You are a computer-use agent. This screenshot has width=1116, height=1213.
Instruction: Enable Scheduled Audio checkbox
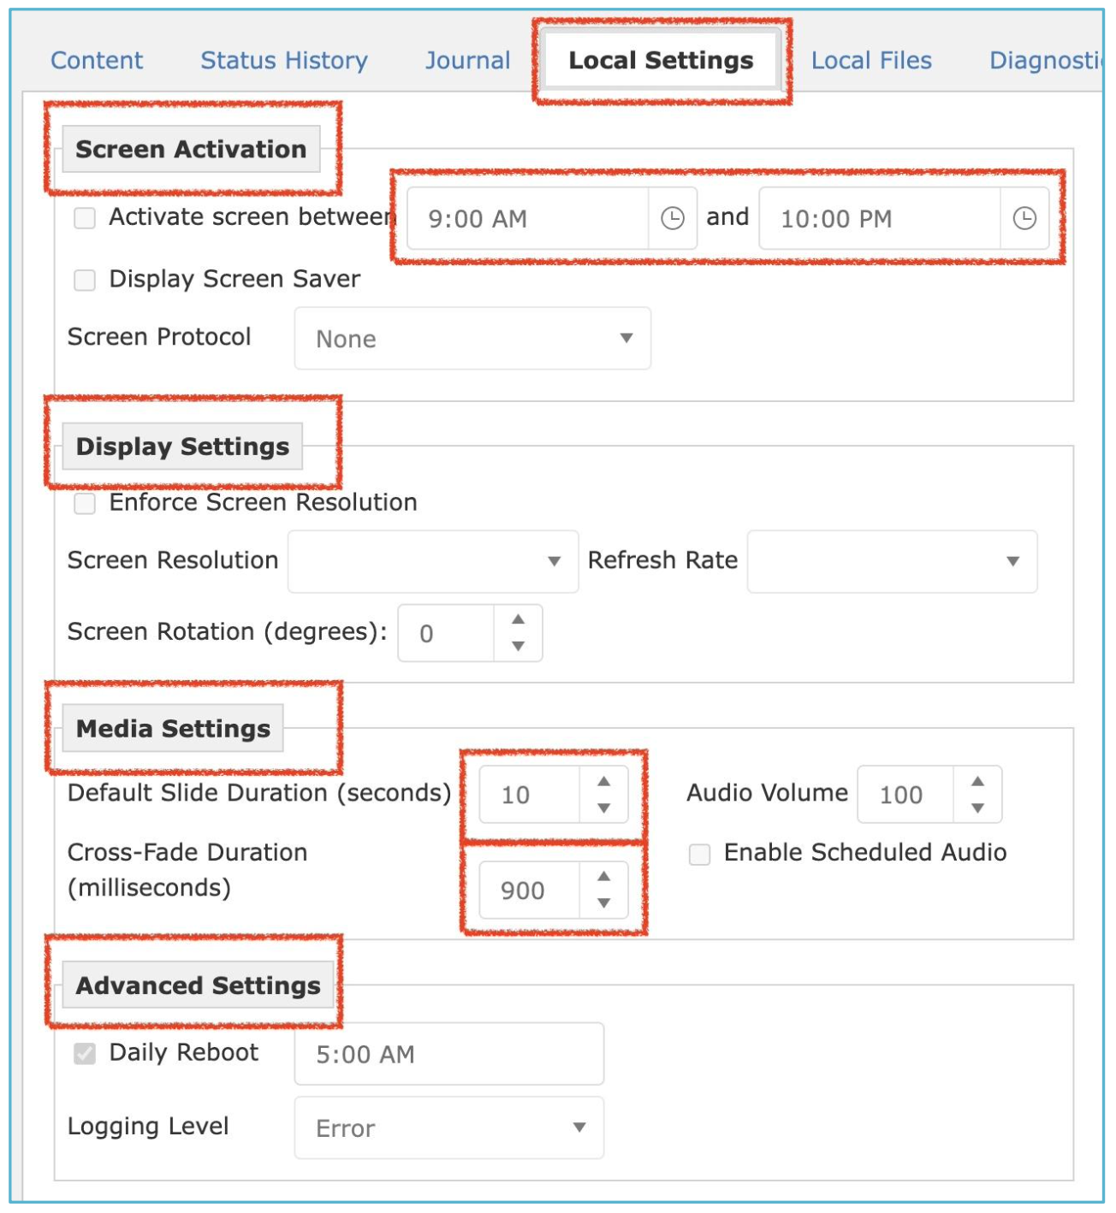click(x=700, y=855)
